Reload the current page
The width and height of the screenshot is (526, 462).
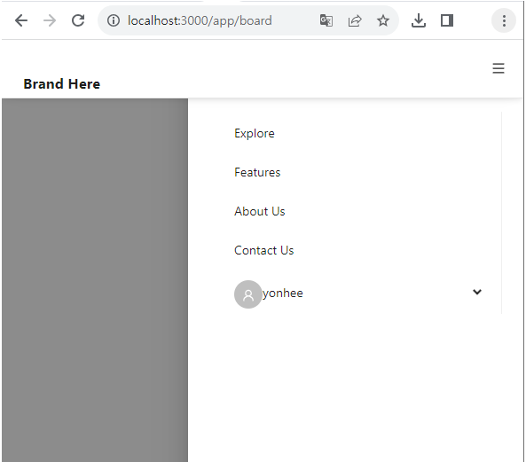click(x=78, y=20)
